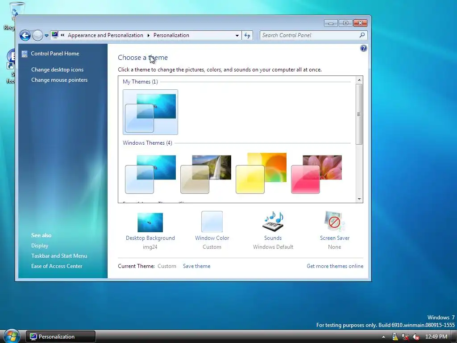Open the Sounds text link

273,238
